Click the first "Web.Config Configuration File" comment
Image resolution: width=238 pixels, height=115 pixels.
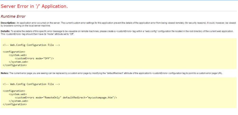(x=31, y=45)
